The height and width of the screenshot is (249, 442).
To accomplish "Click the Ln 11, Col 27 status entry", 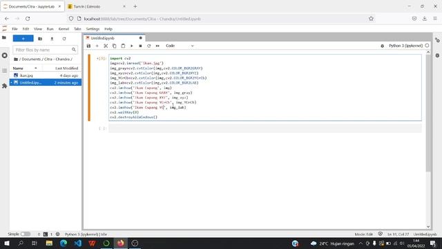I will pyautogui.click(x=398, y=234).
